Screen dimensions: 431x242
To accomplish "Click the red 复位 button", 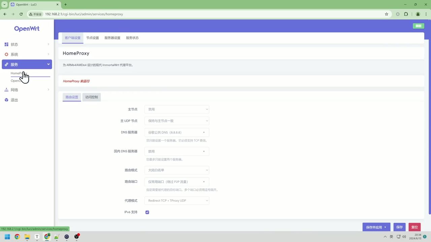I will [415, 227].
